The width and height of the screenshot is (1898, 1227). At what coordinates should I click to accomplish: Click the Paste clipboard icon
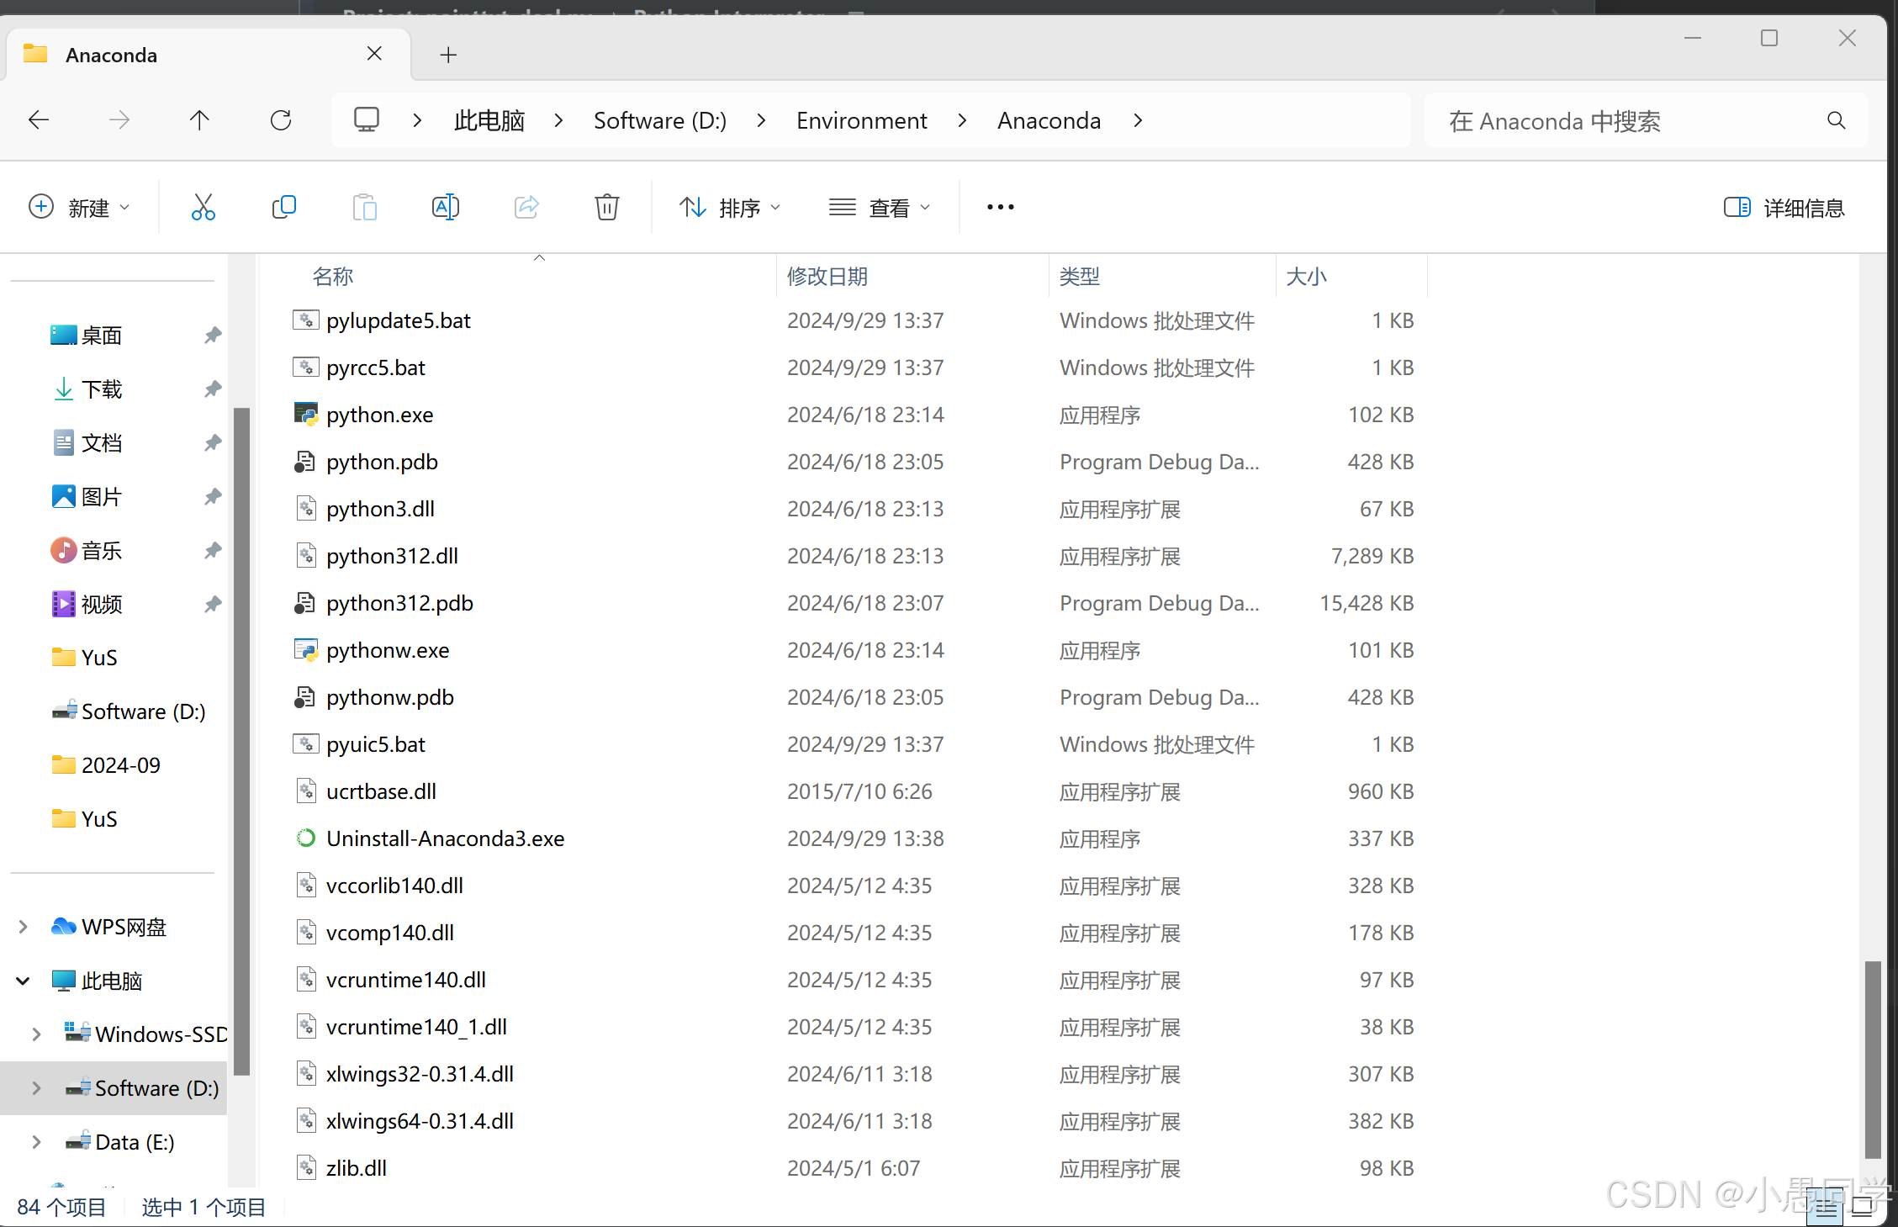coord(365,207)
